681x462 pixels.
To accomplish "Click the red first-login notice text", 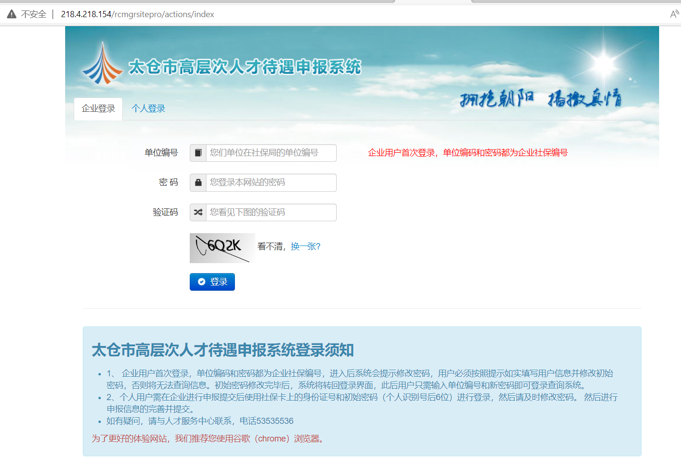I will click(x=467, y=153).
